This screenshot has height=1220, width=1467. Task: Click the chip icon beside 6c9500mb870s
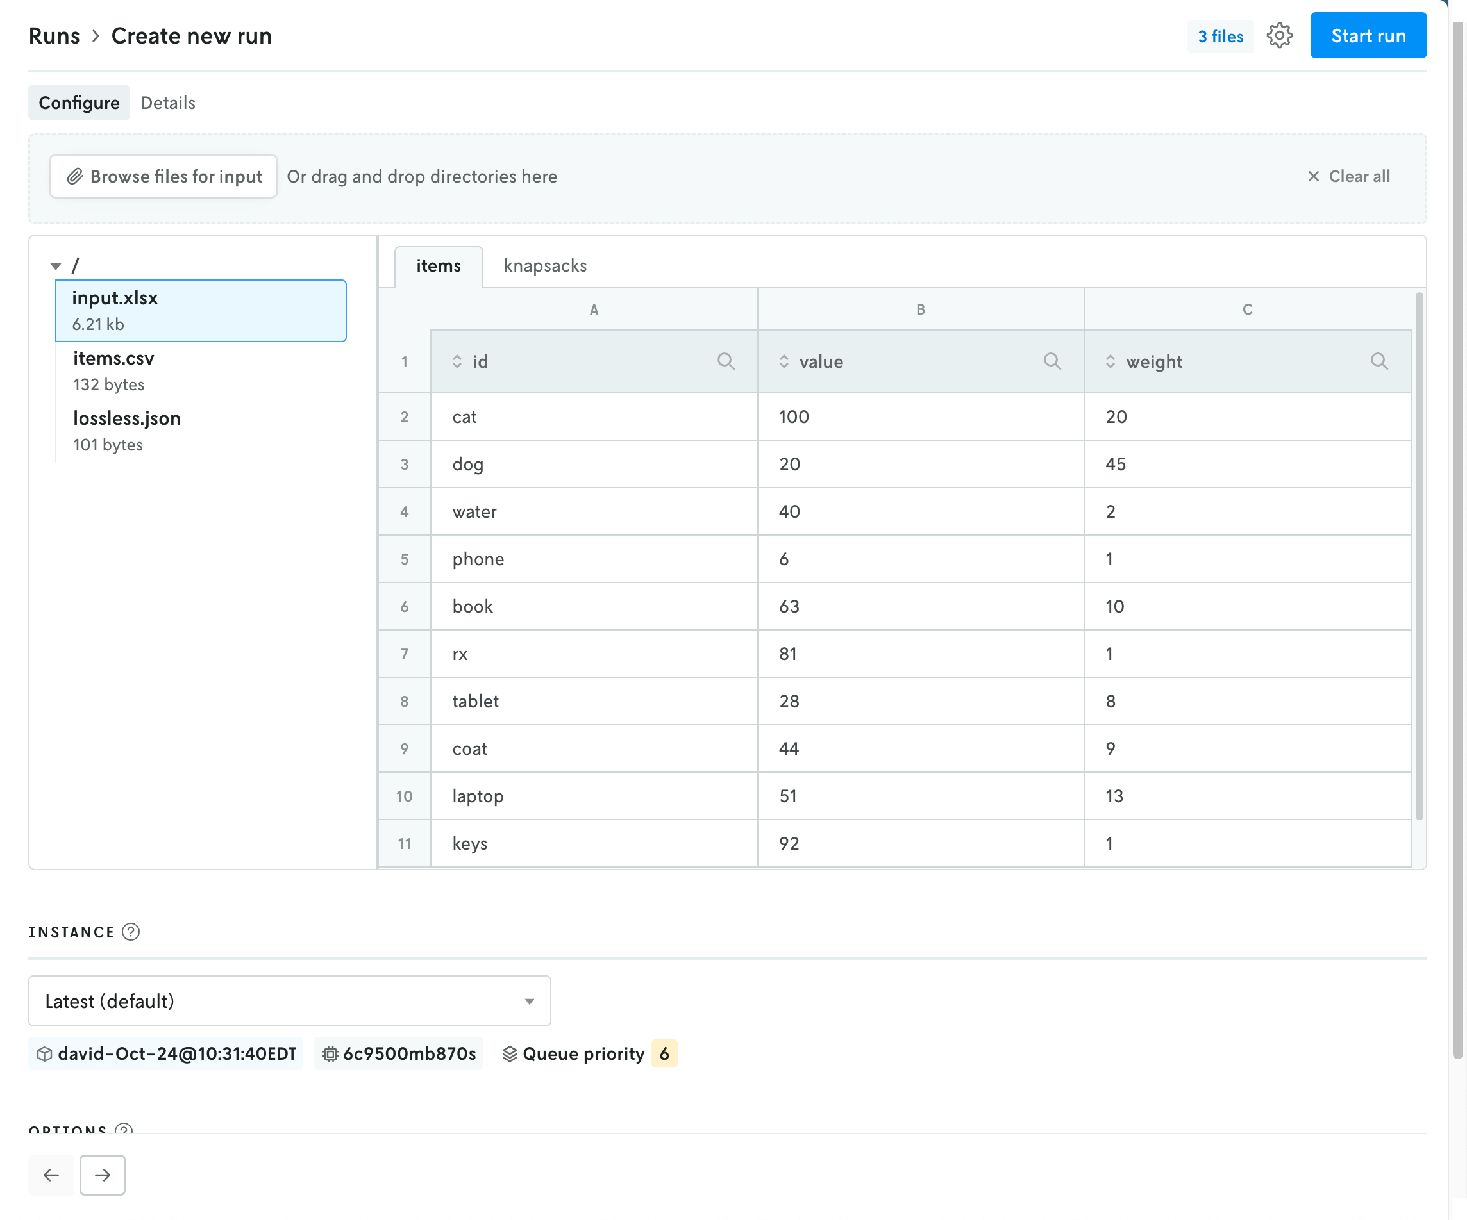click(x=329, y=1054)
